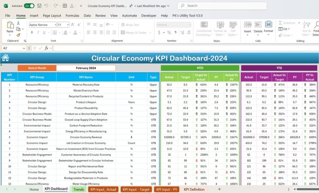This screenshot has width=319, height=193.
Task: Switch to the Formulas ribbon tab
Action: tap(72, 16)
